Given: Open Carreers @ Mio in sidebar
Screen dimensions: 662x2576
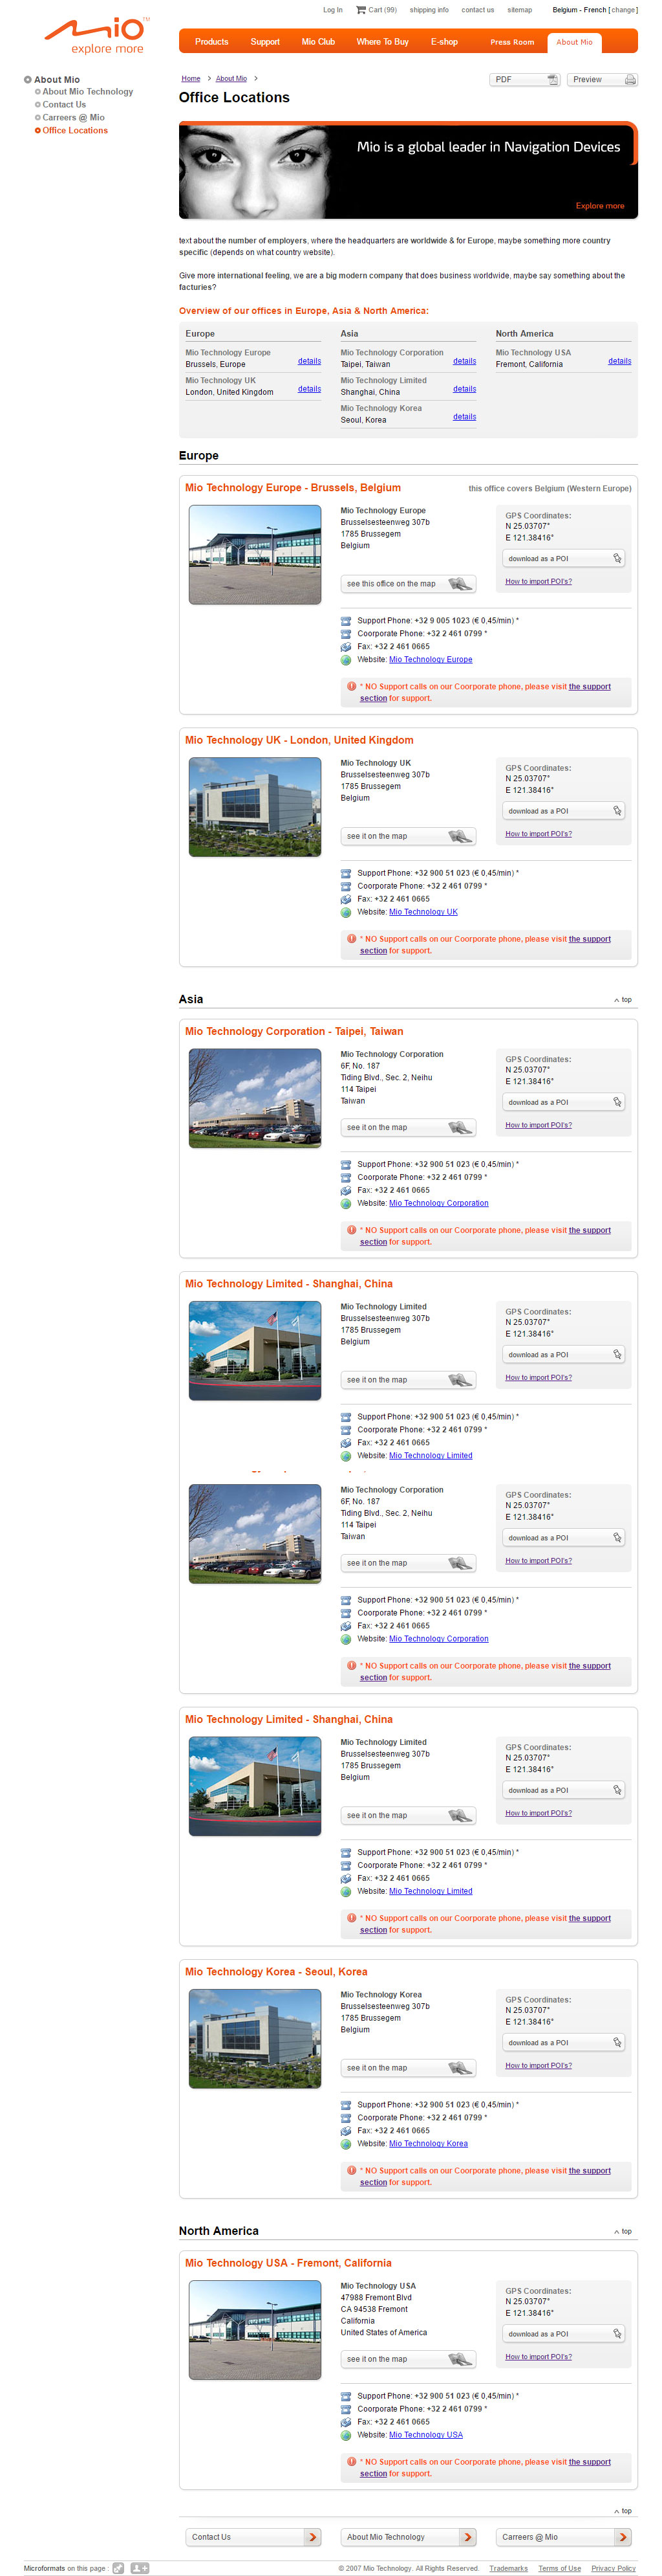Looking at the screenshot, I should click(73, 117).
